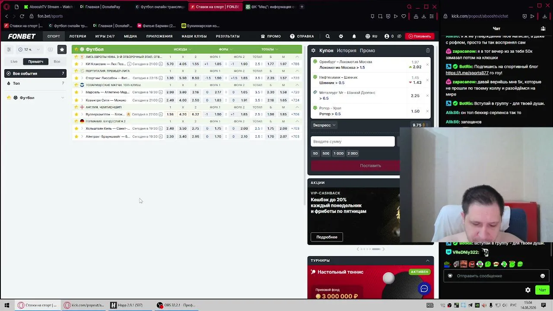Screen dimensions: 553x311
Task: Open the Fonbet site search
Action: pyautogui.click(x=327, y=36)
